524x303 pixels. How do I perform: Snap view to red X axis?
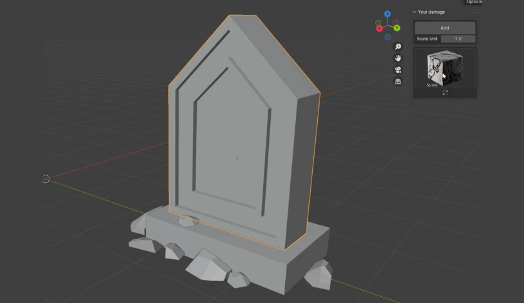(379, 28)
